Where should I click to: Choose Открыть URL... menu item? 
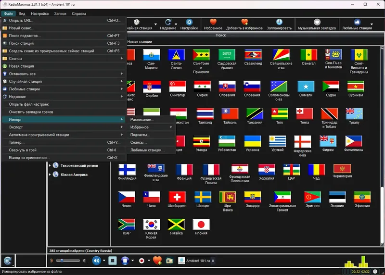click(64, 20)
